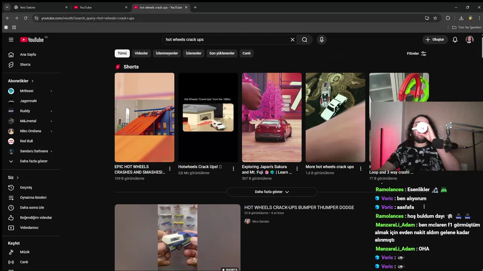Open options for More hot wheels short
The image size is (483, 271).
361,169
